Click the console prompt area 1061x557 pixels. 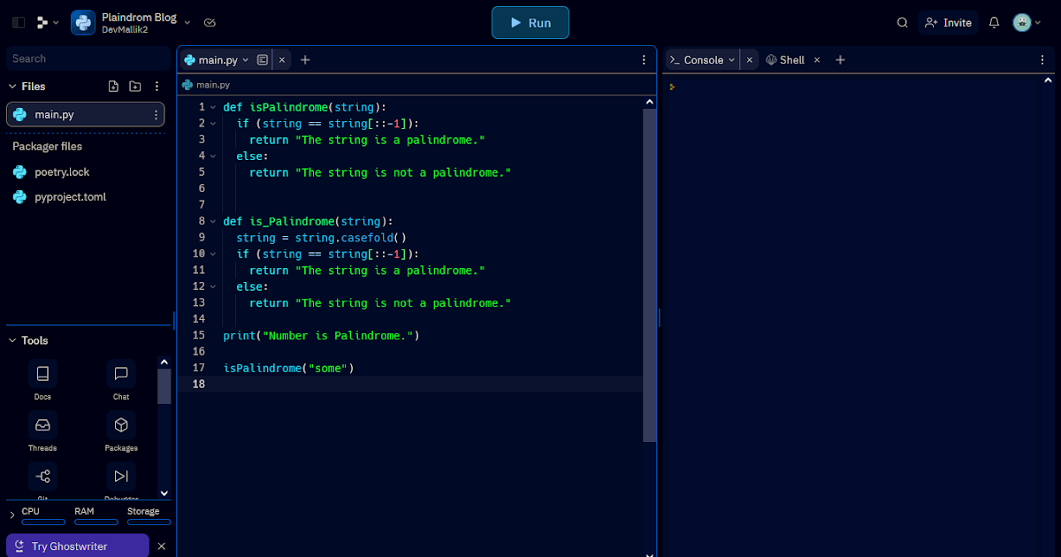pos(673,87)
